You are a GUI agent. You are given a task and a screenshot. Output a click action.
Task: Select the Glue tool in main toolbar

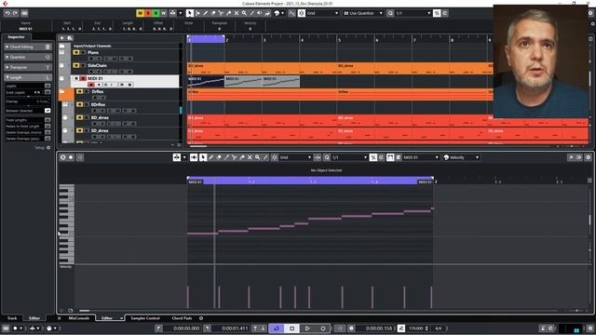(x=228, y=13)
